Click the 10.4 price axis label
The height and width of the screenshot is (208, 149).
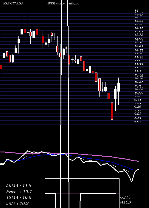(138, 85)
